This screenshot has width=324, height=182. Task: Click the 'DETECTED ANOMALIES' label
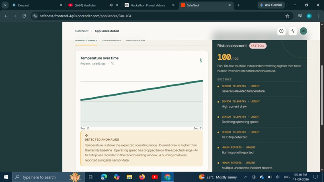pos(102,140)
